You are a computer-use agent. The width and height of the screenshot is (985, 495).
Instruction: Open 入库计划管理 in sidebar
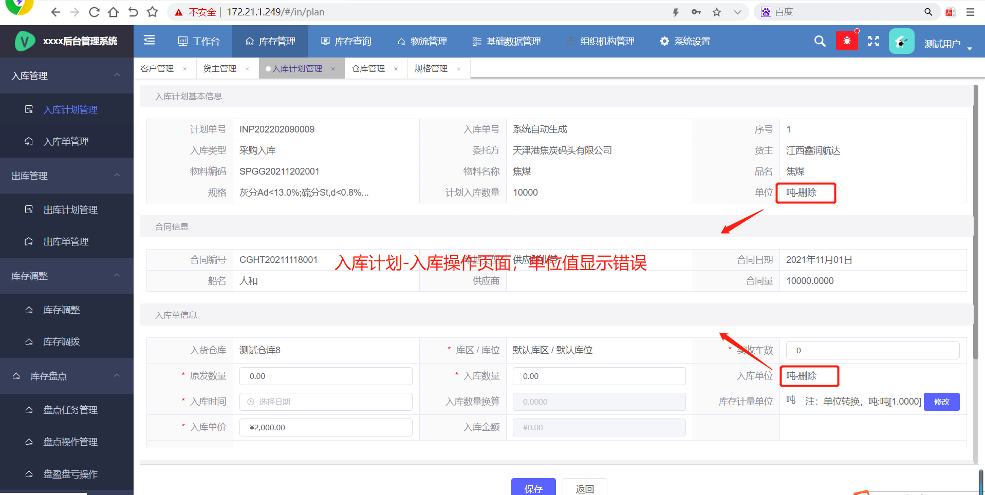[x=67, y=109]
